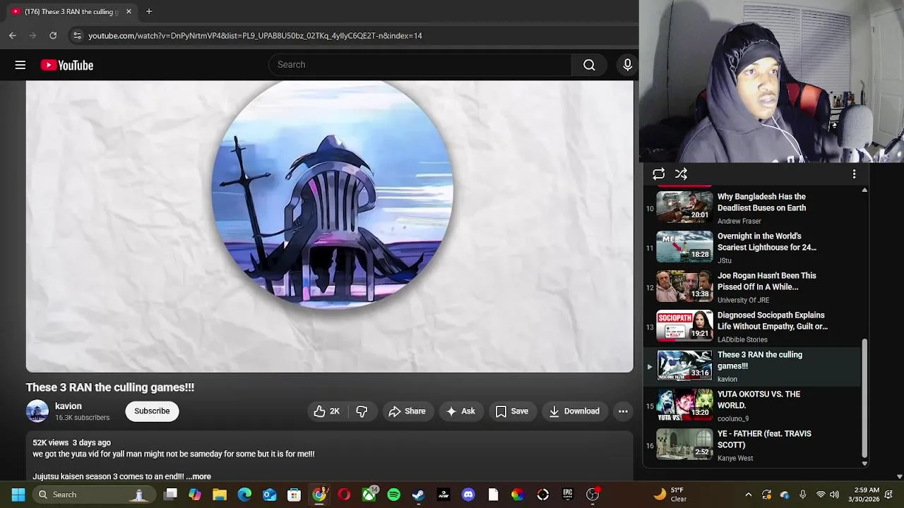
Task: Like the video with thumbs up
Action: (326, 411)
